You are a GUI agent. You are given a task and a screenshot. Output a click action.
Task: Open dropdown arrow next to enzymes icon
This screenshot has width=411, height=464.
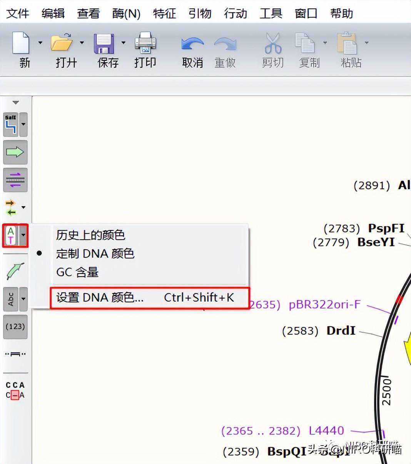tap(23, 124)
